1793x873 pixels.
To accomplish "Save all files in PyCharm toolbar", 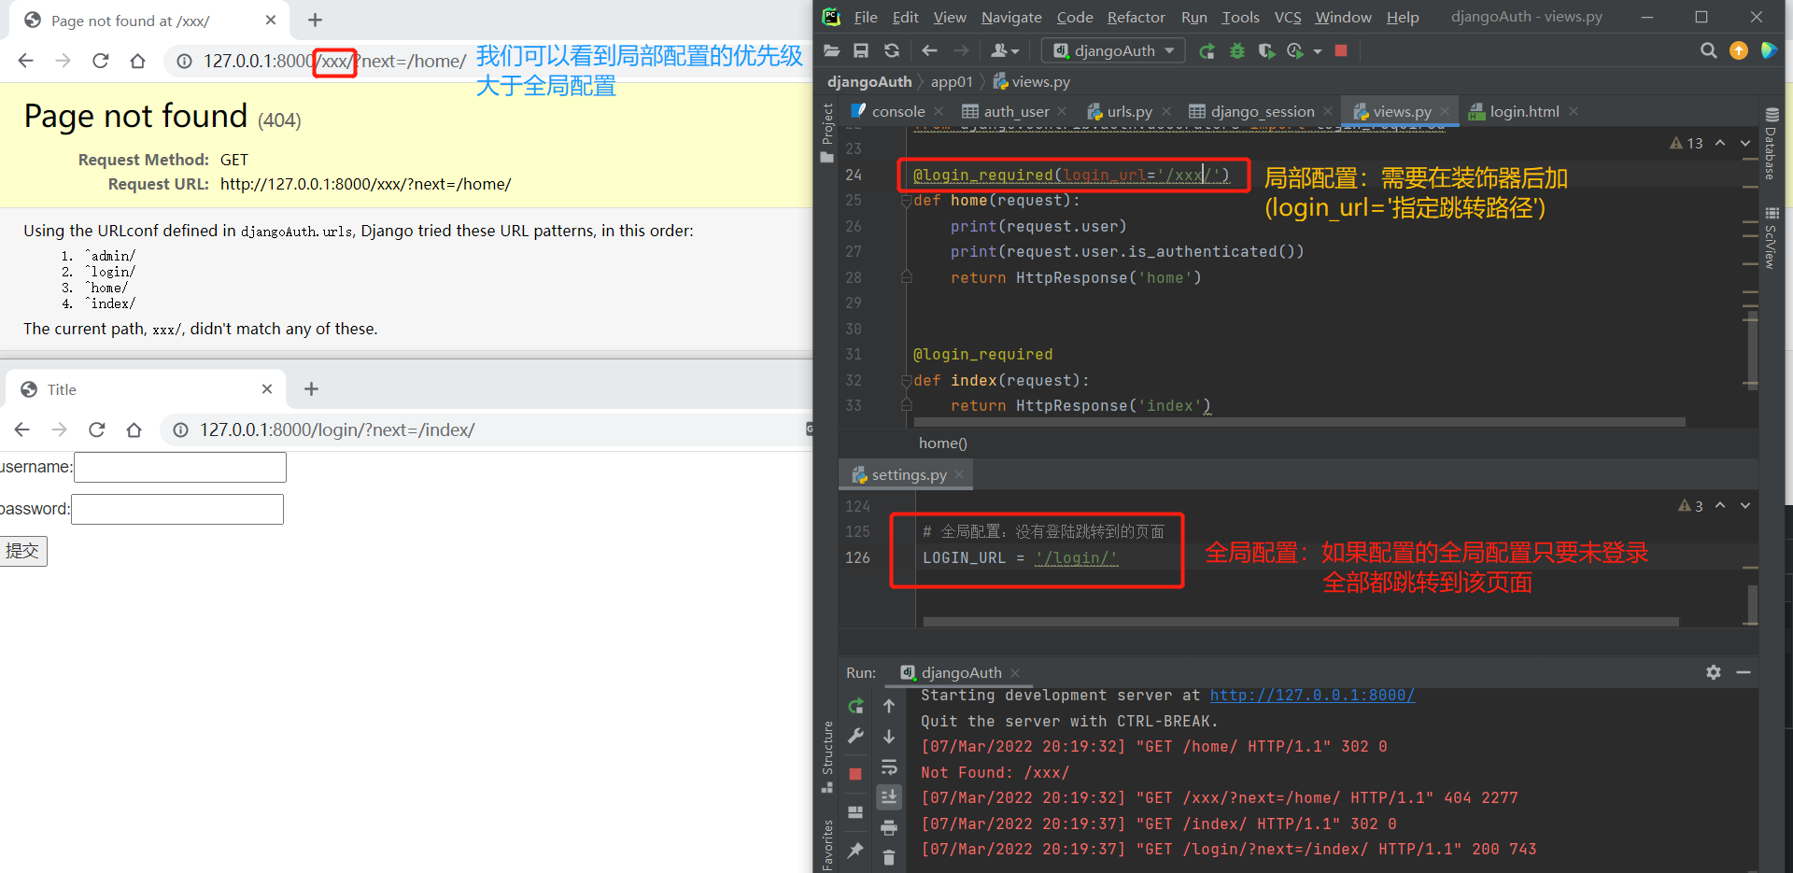I will tap(861, 50).
